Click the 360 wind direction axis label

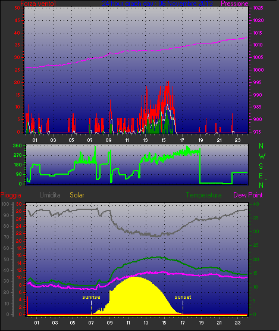click(17, 146)
